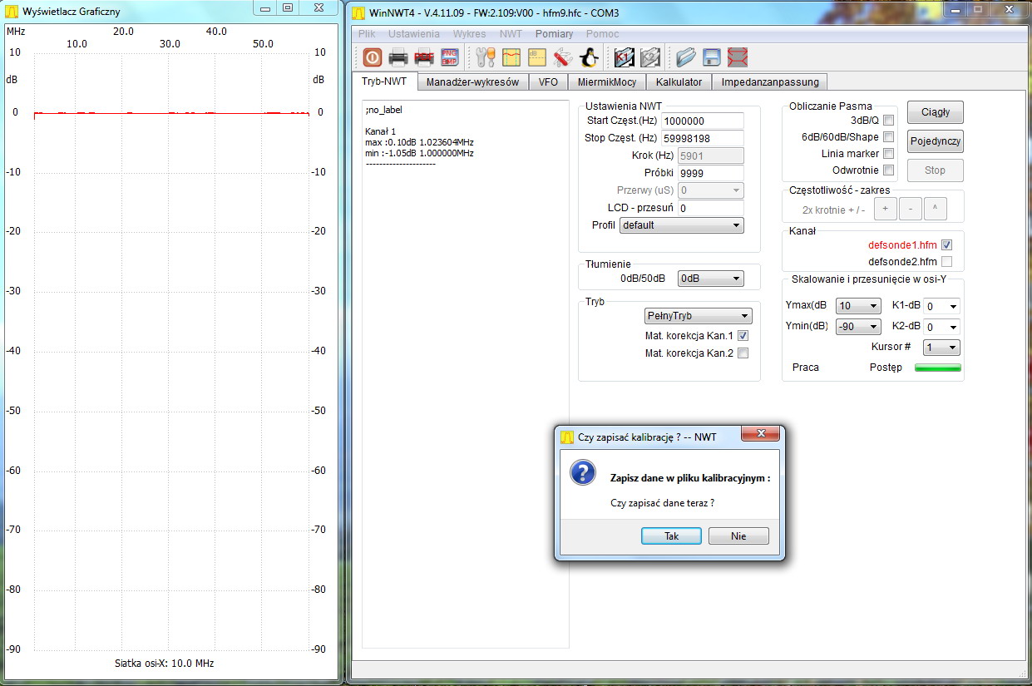Click the print to PDF icon
Viewport: 1032px width, 686px height.
424,57
